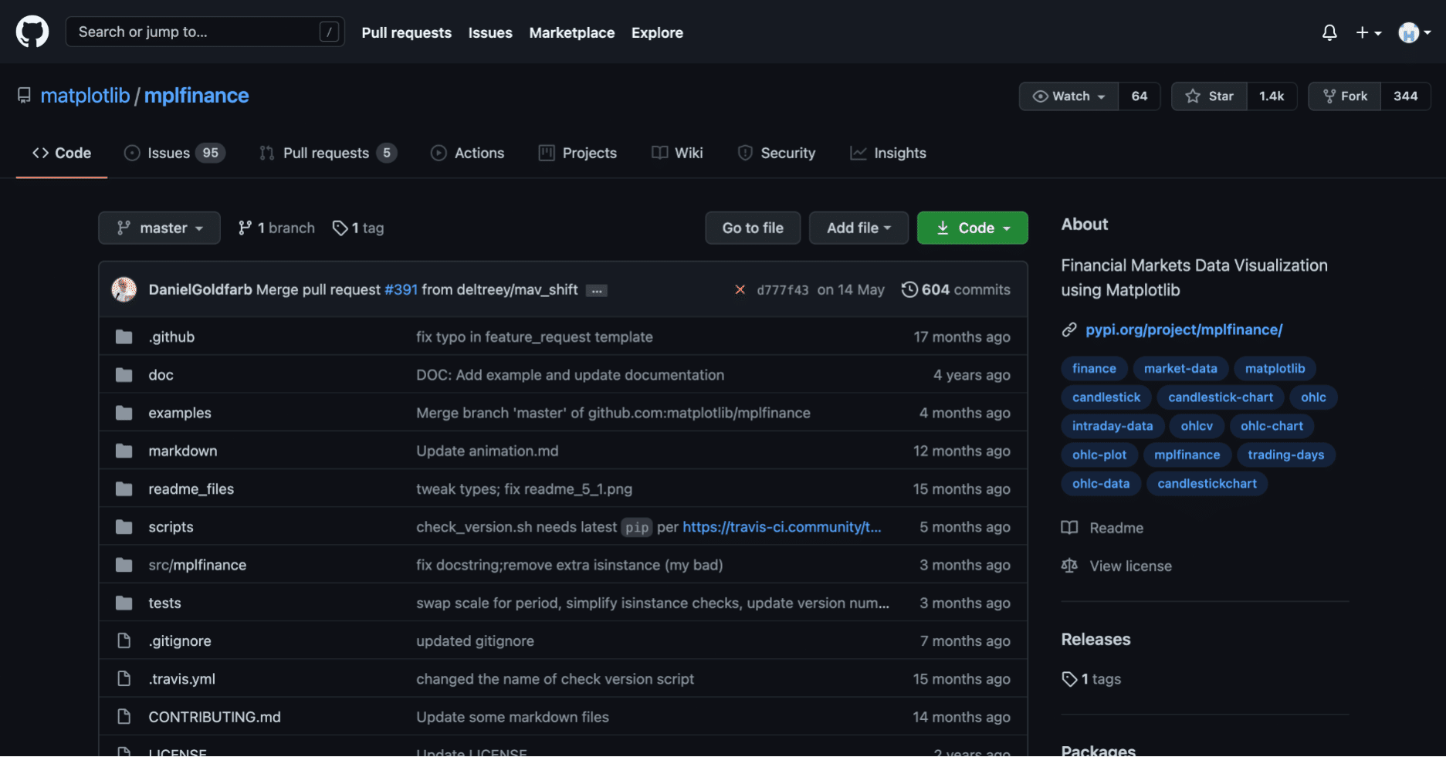The height and width of the screenshot is (757, 1446).
Task: Click the fork icon on the Fork button
Action: [1329, 96]
